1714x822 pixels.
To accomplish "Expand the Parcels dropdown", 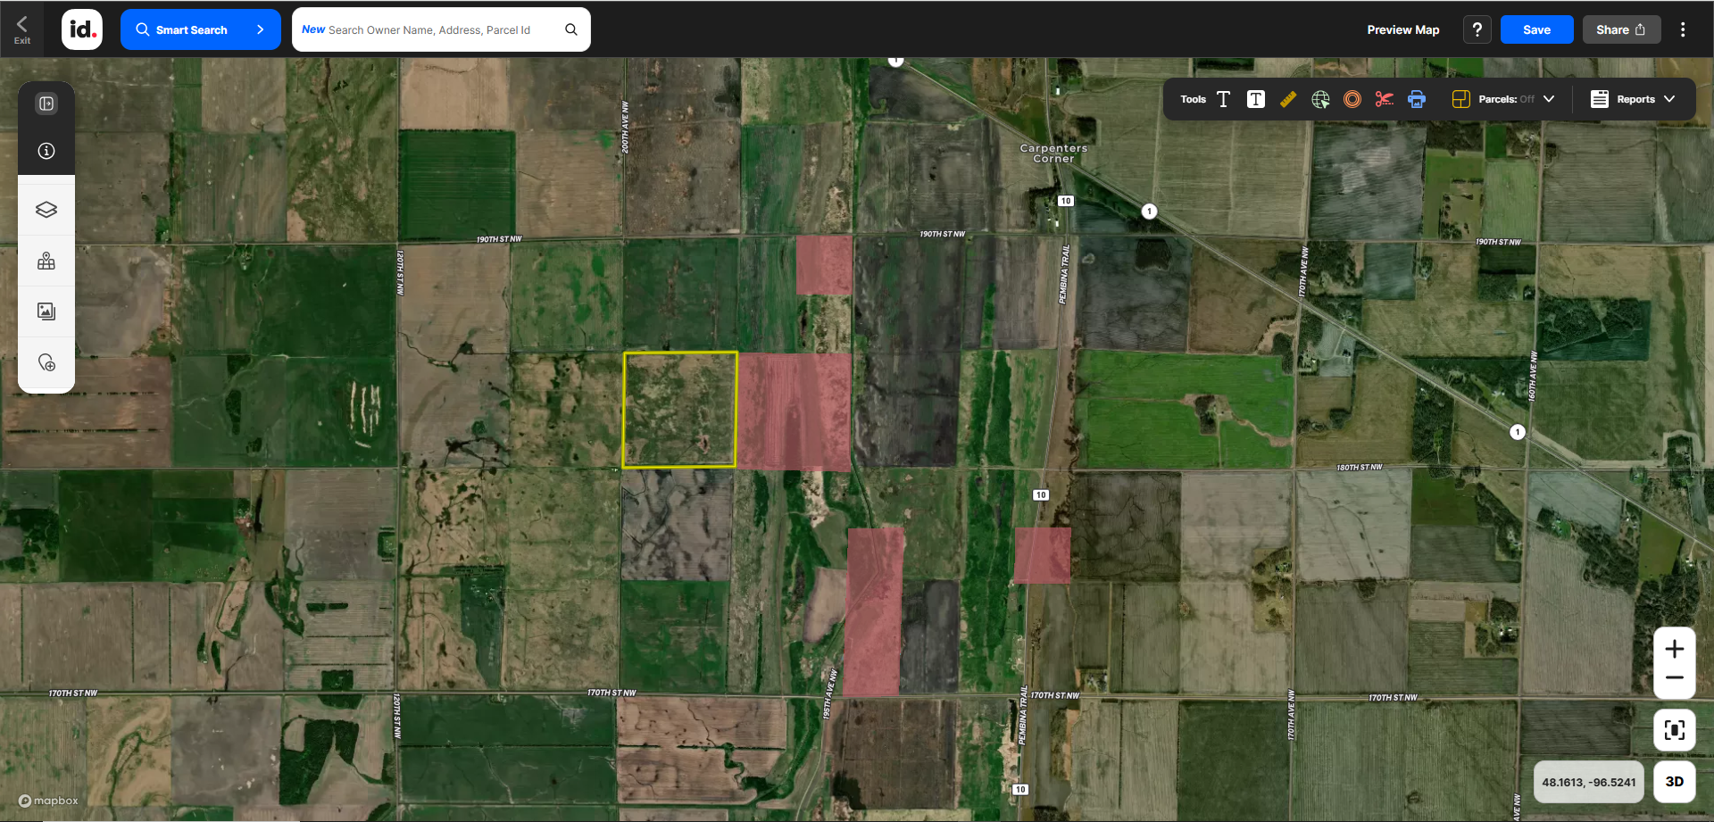I will 1549,99.
